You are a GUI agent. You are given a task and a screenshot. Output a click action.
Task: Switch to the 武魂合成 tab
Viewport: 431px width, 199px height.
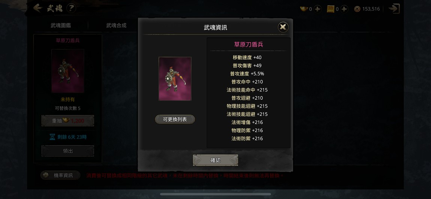(116, 25)
